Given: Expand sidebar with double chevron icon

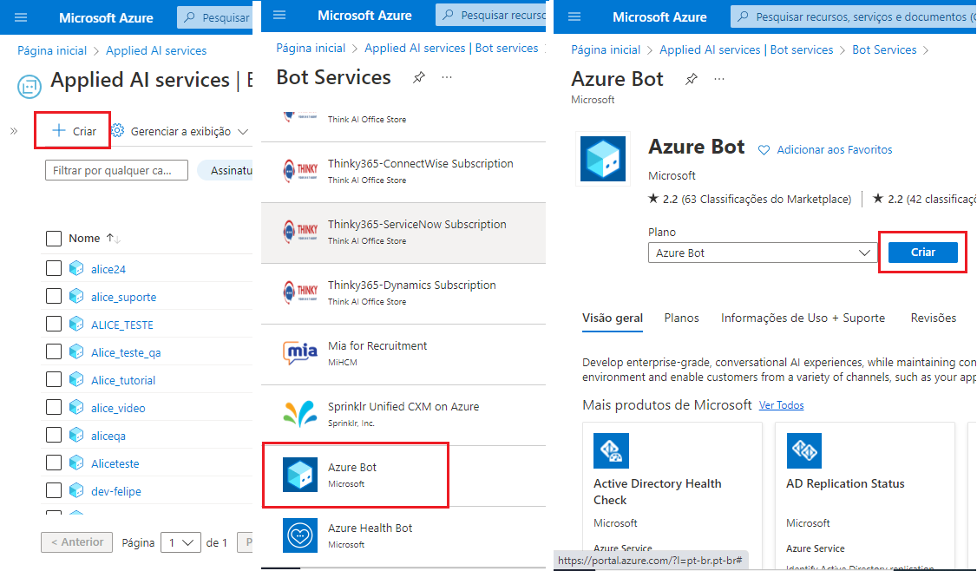Looking at the screenshot, I should tap(14, 131).
